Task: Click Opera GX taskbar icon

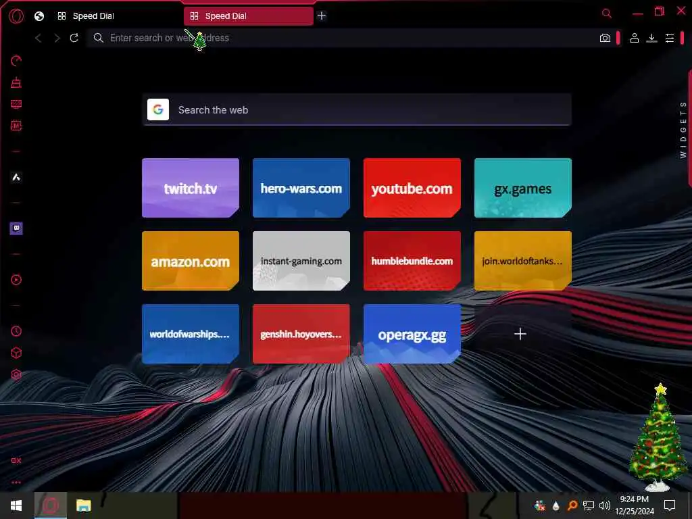Action: pyautogui.click(x=50, y=505)
